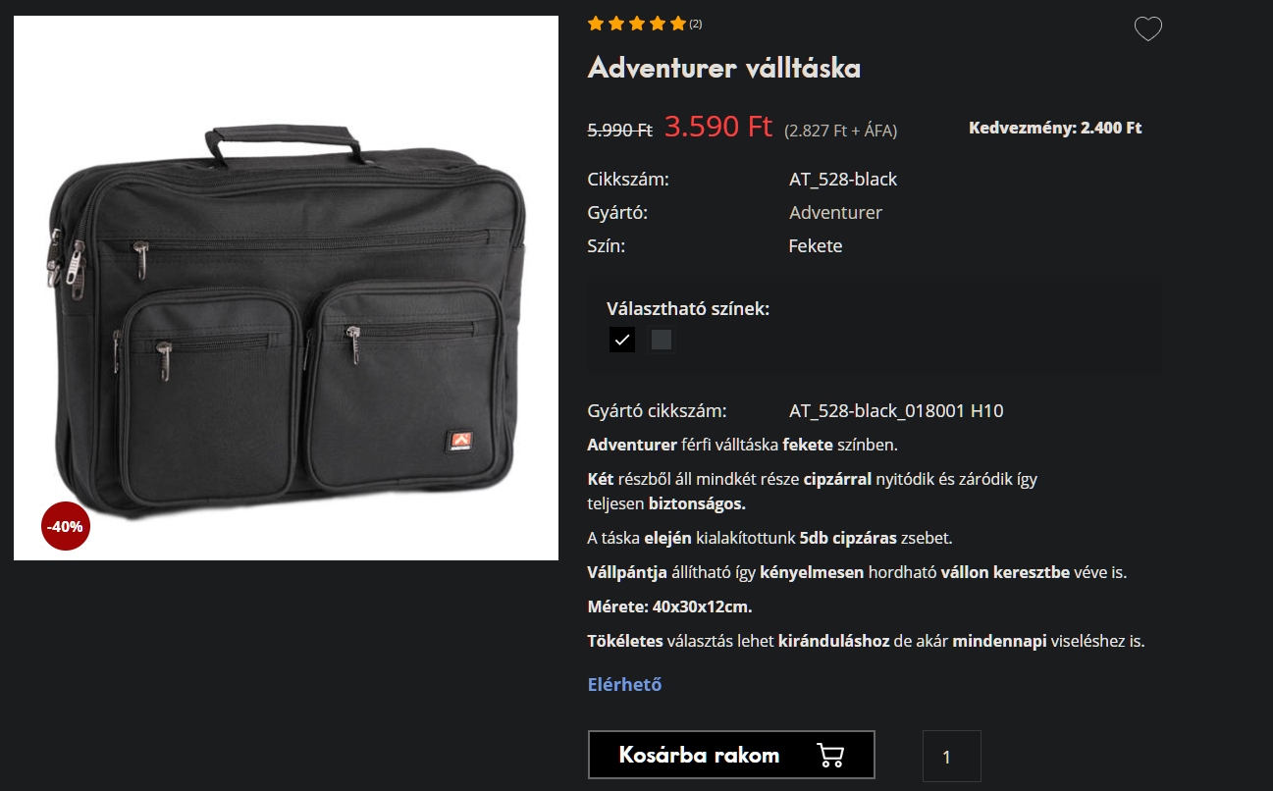Click the Adventurer válltáska product title
1273x791 pixels.
[724, 68]
